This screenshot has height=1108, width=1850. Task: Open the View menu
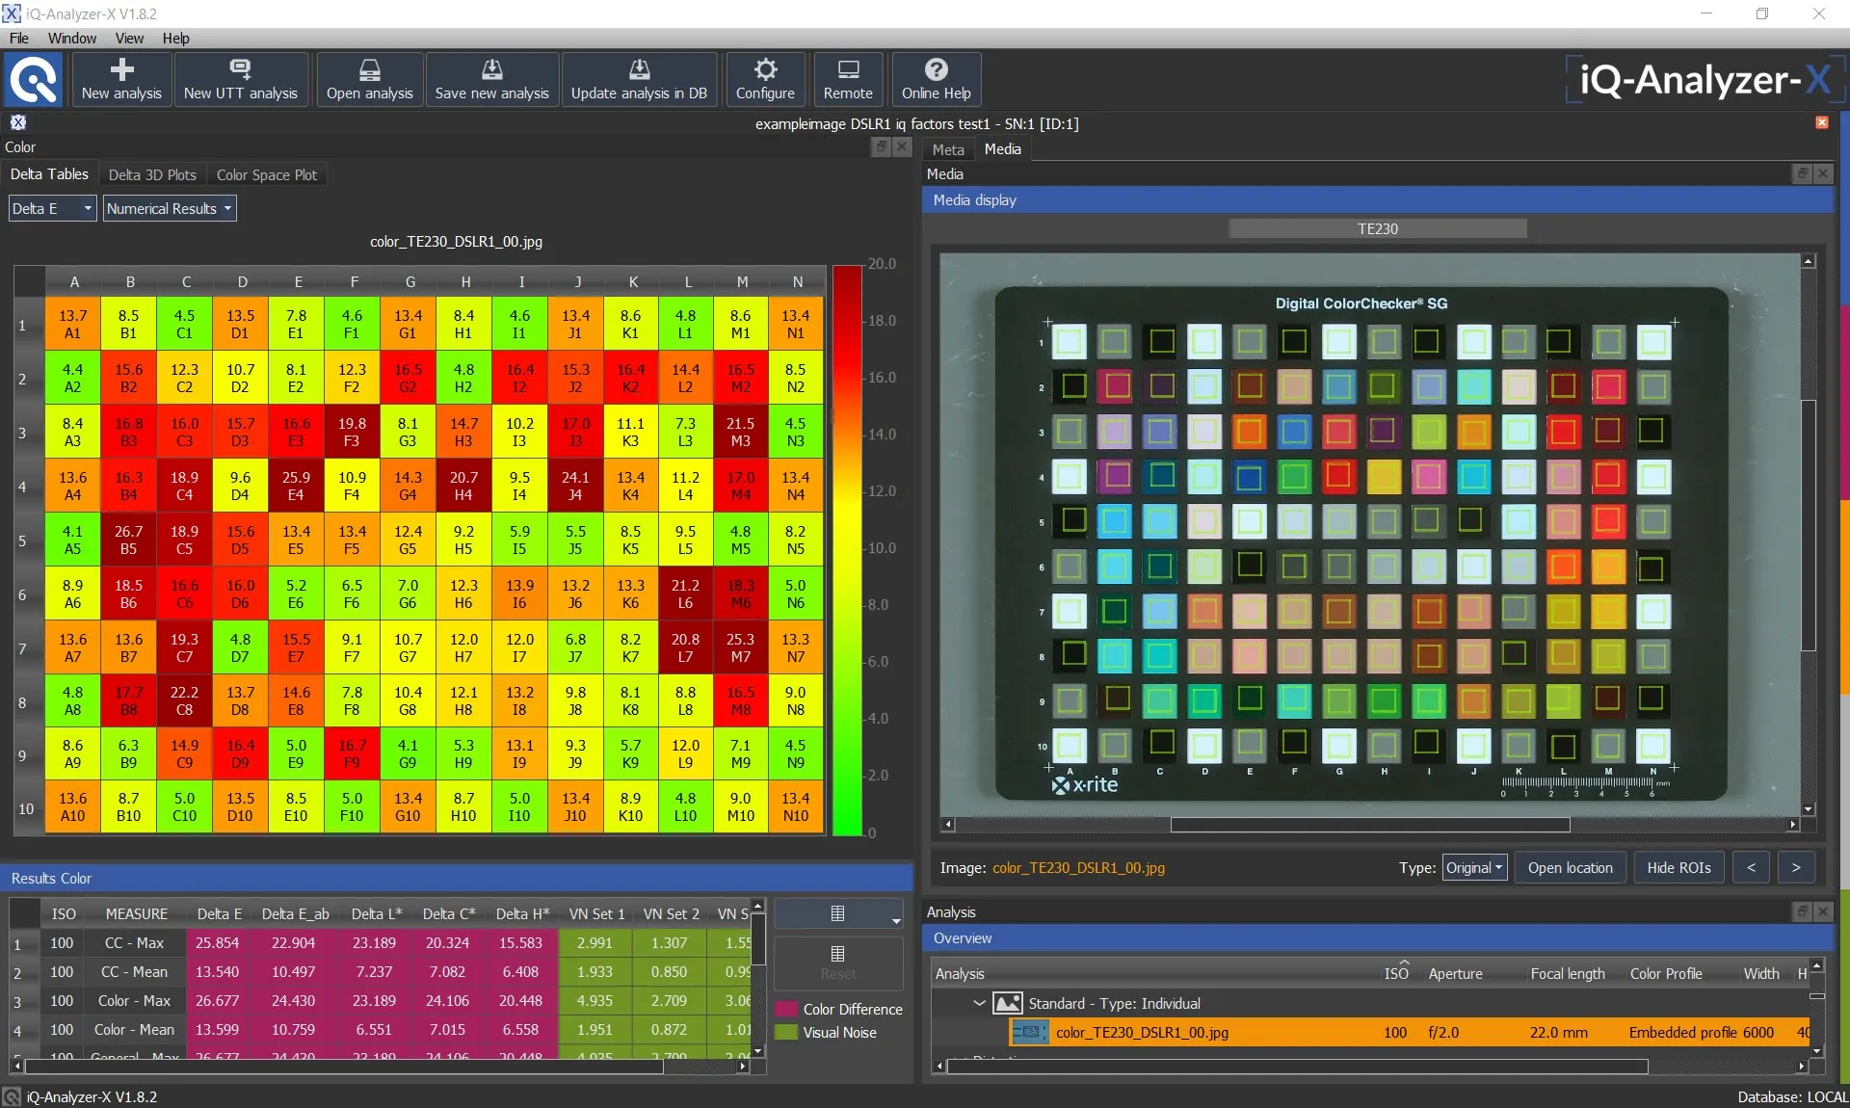tap(129, 39)
